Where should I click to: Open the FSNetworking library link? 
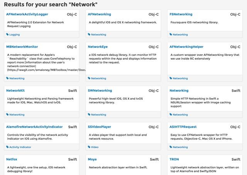[x=181, y=14]
